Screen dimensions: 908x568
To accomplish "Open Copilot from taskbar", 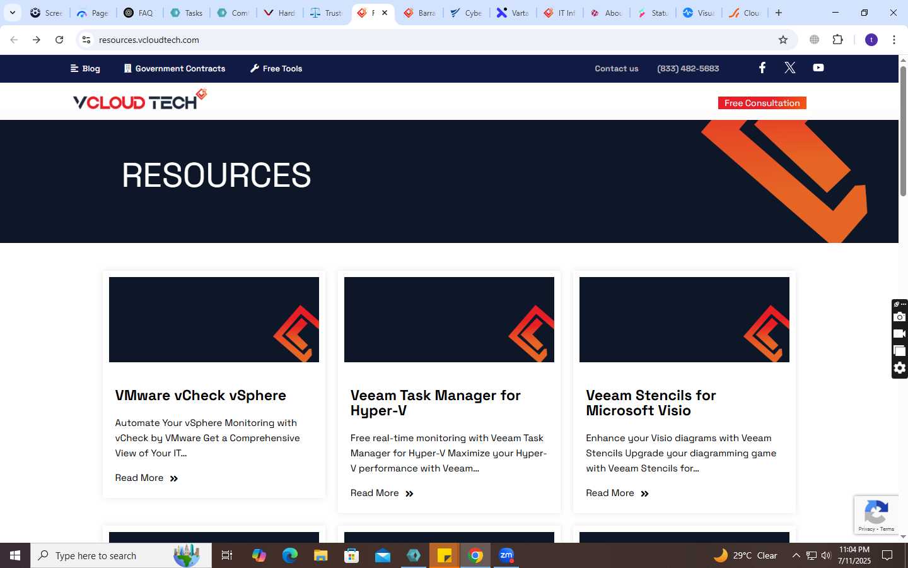I will (x=259, y=555).
